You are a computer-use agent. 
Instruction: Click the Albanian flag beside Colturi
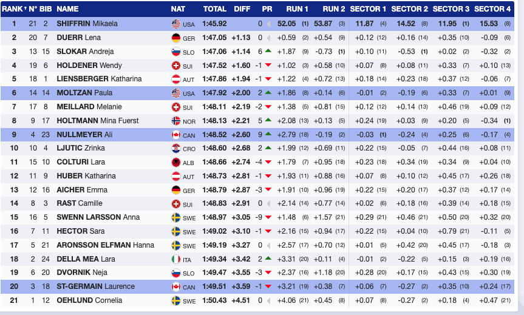tap(176, 163)
